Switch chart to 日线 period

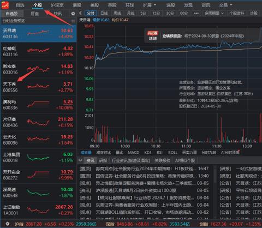[104, 13]
